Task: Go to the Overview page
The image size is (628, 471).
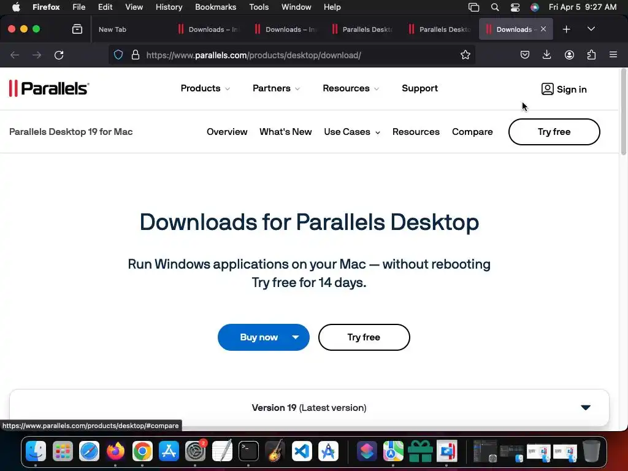Action: (227, 132)
